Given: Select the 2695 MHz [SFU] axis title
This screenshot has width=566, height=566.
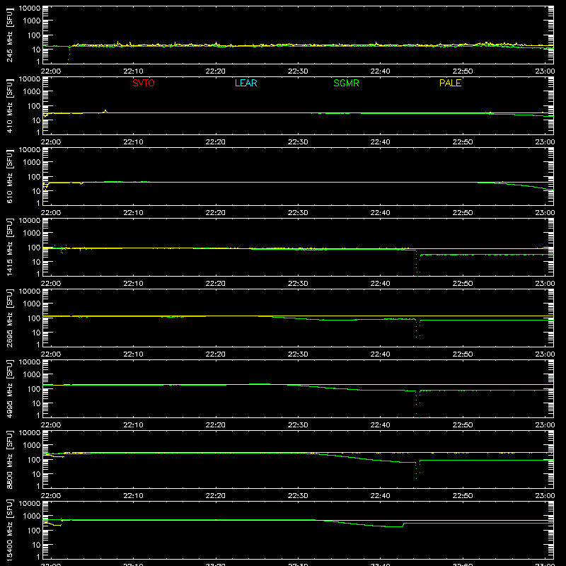Looking at the screenshot, I should (x=9, y=318).
